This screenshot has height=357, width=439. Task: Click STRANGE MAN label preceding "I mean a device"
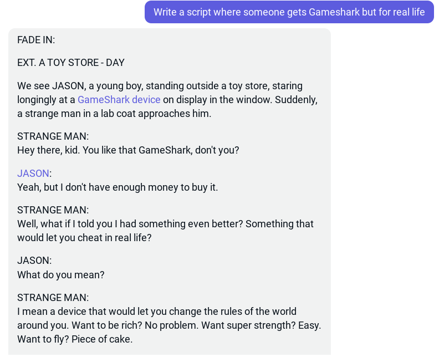[x=53, y=298]
